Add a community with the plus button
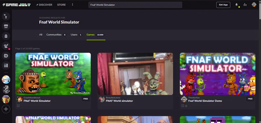261x123 pixels. [x=6, y=109]
